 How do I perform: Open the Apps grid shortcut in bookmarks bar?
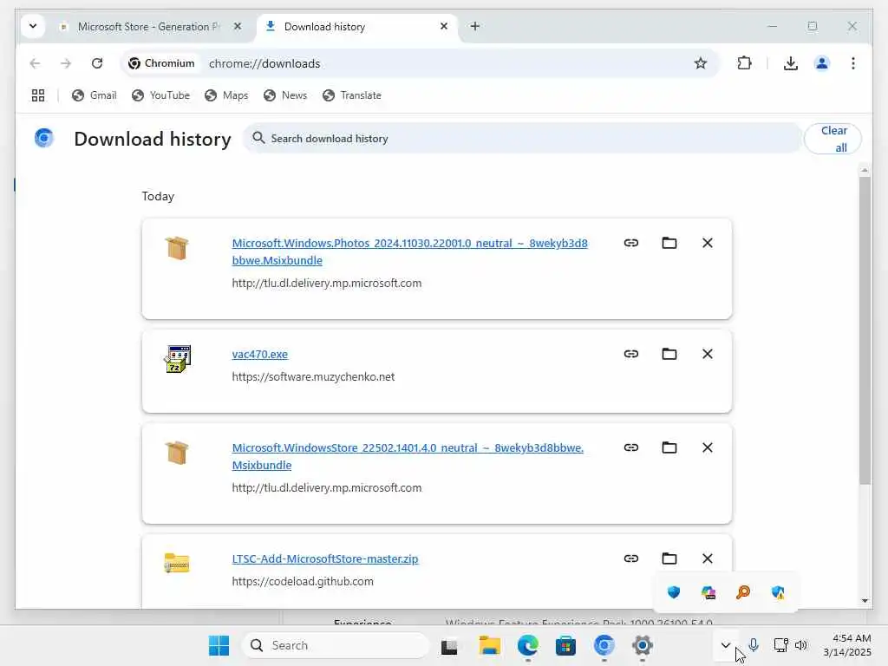point(38,95)
